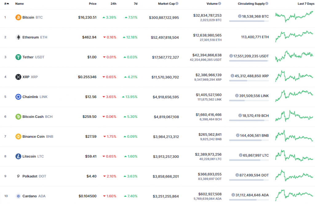
Task: Open the Chainlink LINK coin page
Action: 35,97
